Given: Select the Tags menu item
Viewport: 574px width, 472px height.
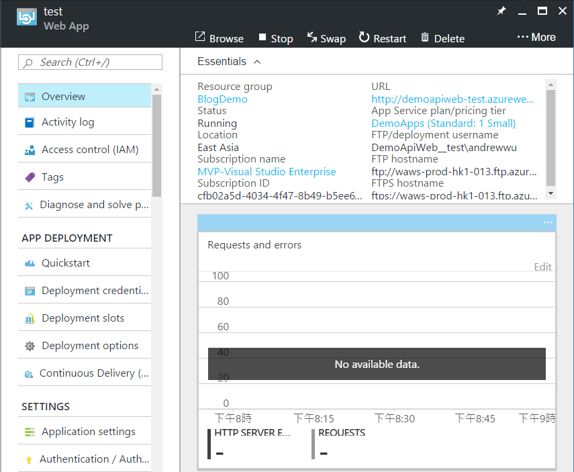Looking at the screenshot, I should [52, 177].
